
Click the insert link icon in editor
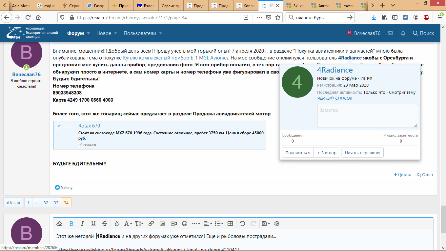coord(151,224)
